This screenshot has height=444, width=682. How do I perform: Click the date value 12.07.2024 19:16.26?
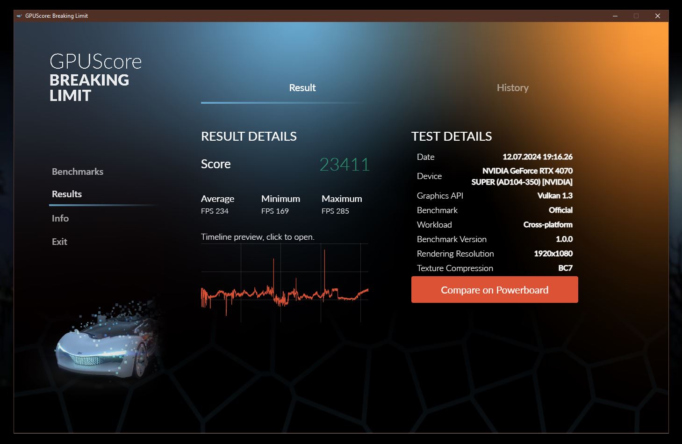tap(538, 157)
